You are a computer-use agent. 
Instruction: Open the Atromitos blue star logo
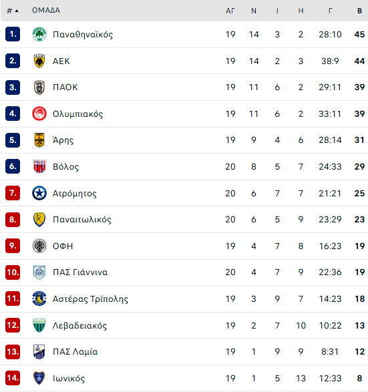point(39,193)
